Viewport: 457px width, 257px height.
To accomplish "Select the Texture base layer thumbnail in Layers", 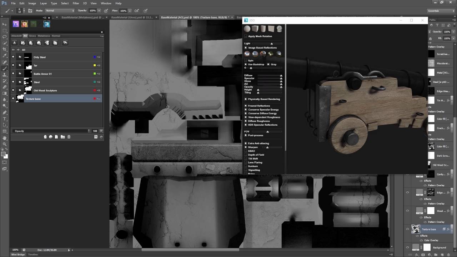I will click(416, 229).
